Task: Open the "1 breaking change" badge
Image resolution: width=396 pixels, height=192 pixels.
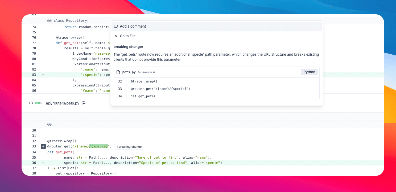Action: point(129,147)
